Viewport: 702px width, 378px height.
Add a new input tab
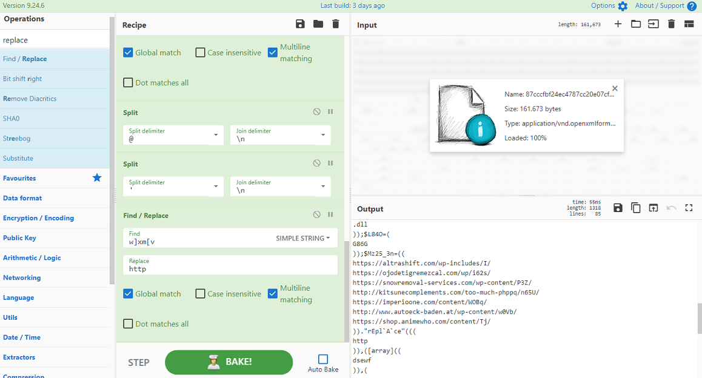[618, 24]
